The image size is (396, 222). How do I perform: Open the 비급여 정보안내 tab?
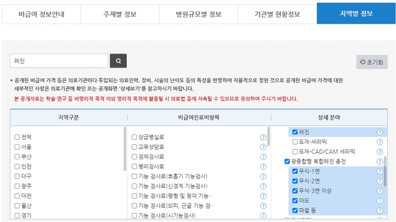click(41, 14)
